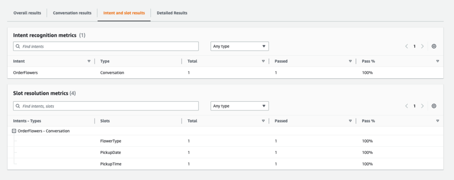The height and width of the screenshot is (180, 454).
Task: Go to next page in Intent recognition metrics
Action: tap(422, 46)
